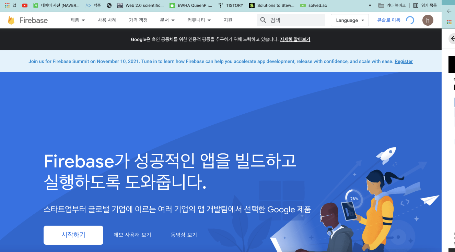This screenshot has height=252, width=455.
Task: Click 콘솔로 이동 link
Action: tap(389, 20)
